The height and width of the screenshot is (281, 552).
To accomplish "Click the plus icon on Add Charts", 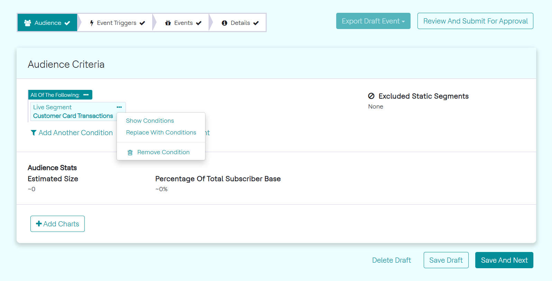I will point(39,224).
